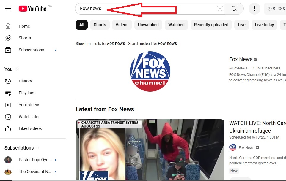Image resolution: width=286 pixels, height=181 pixels.
Task: Click the Home sidebar icon
Action: click(x=8, y=26)
